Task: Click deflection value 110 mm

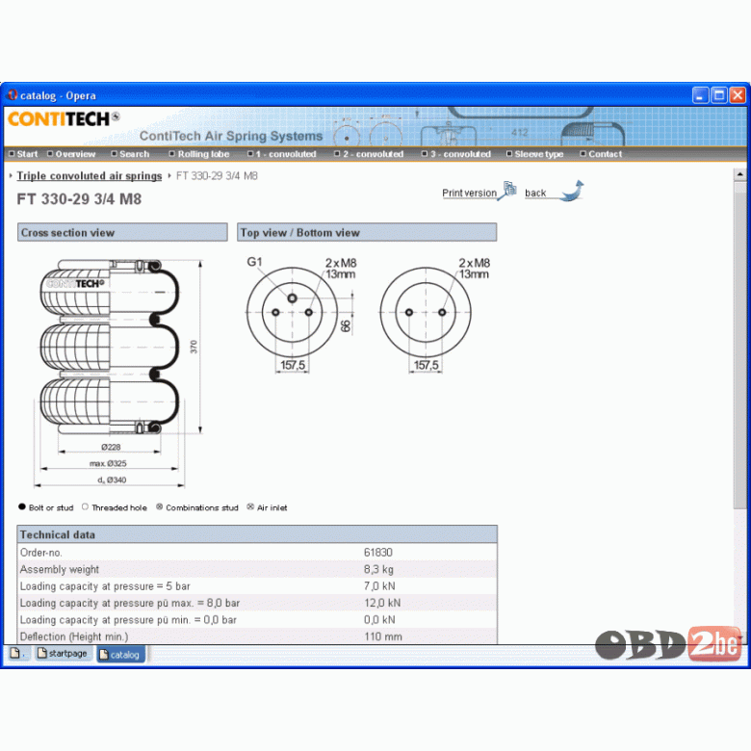Action: click(x=383, y=636)
